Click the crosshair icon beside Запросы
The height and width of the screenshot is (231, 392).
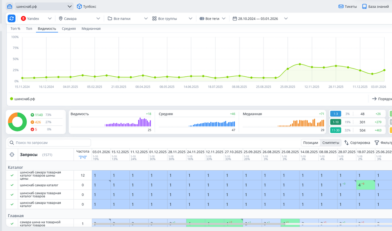(12, 155)
